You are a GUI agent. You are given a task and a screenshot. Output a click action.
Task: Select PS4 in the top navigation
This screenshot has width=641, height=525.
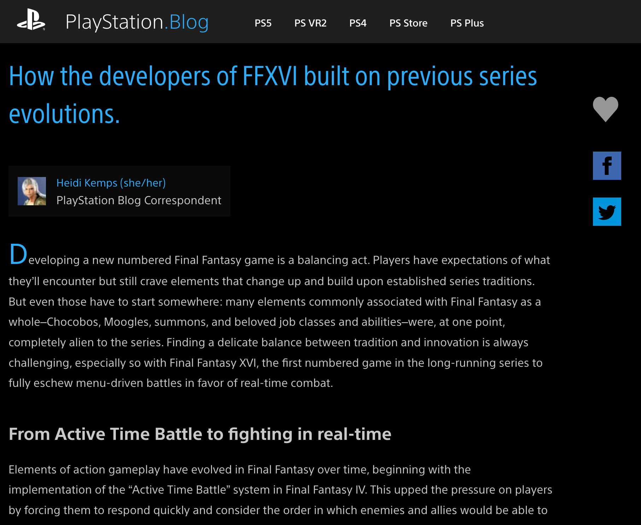(358, 23)
